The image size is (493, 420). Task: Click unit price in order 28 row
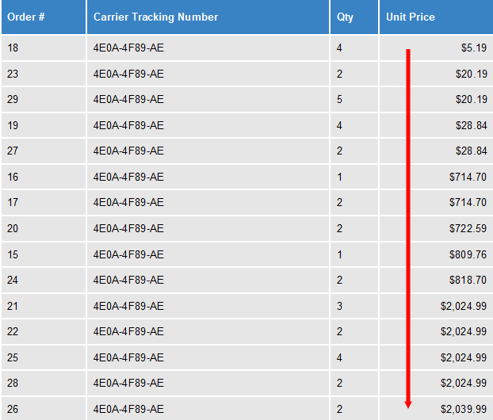click(464, 383)
